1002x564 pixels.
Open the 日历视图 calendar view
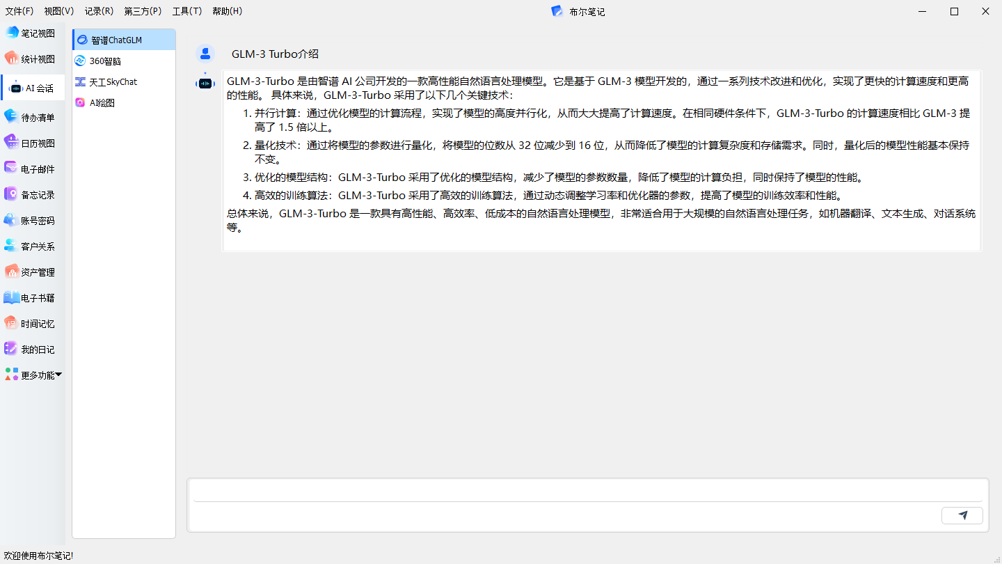click(x=33, y=143)
